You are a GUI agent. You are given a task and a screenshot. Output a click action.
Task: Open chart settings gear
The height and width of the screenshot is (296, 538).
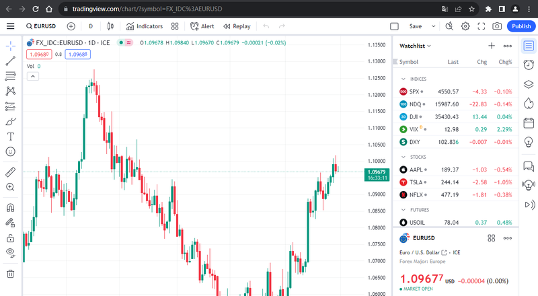pyautogui.click(x=465, y=26)
